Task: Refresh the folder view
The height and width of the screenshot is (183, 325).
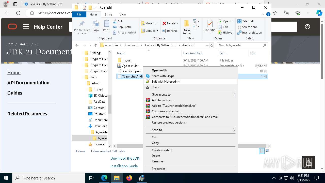Action: click(212, 45)
